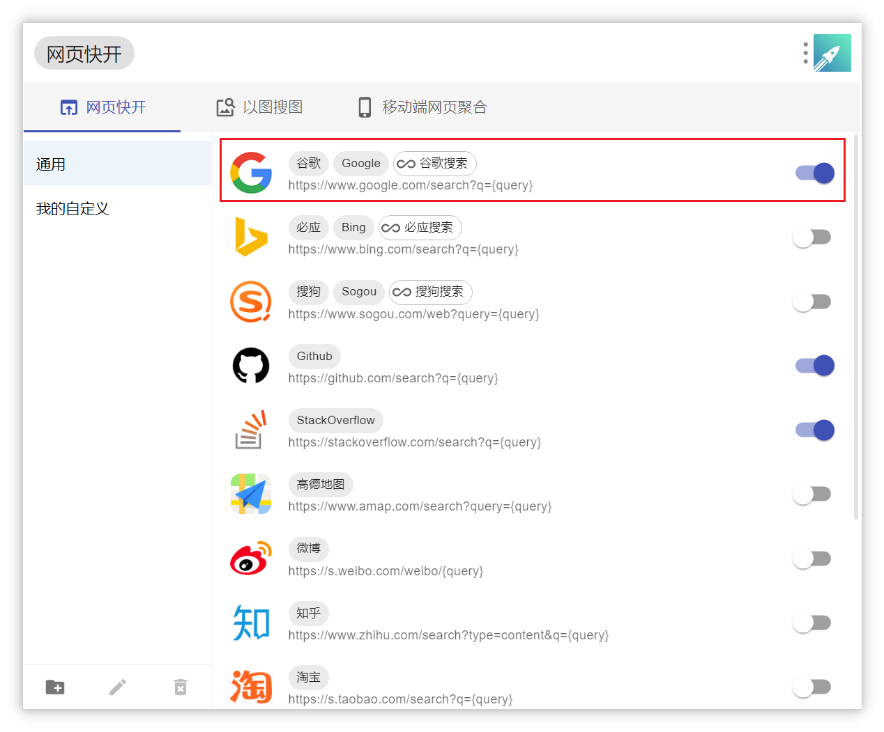Turn off the Github toggle
Screen dimensions: 884x732
(x=814, y=366)
